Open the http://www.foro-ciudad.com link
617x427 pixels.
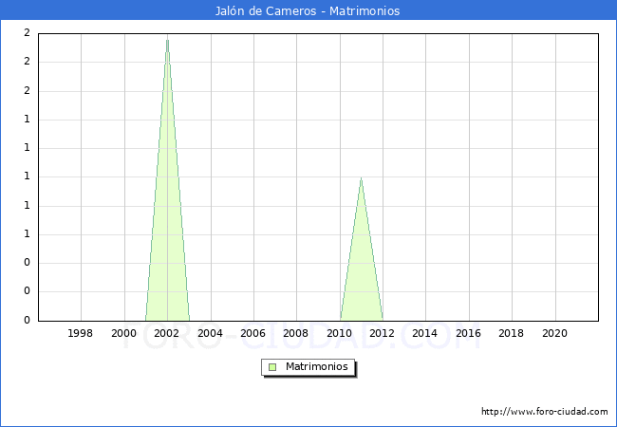545,411
